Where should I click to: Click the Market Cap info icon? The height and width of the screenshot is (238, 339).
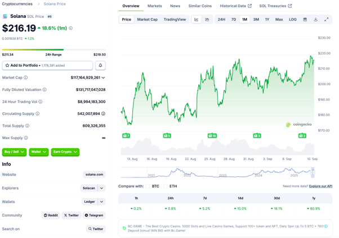[x=25, y=77]
